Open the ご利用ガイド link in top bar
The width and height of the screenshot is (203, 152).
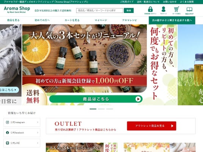126,2
